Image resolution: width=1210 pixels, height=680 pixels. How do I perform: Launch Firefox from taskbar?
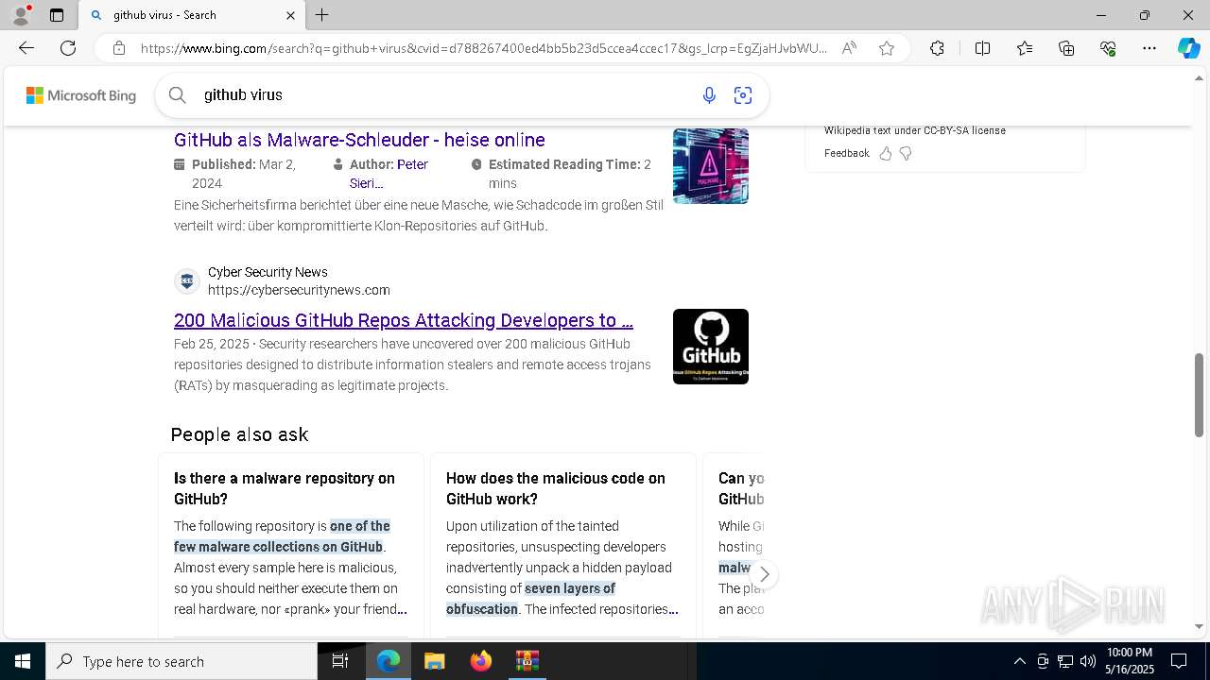pyautogui.click(x=481, y=661)
